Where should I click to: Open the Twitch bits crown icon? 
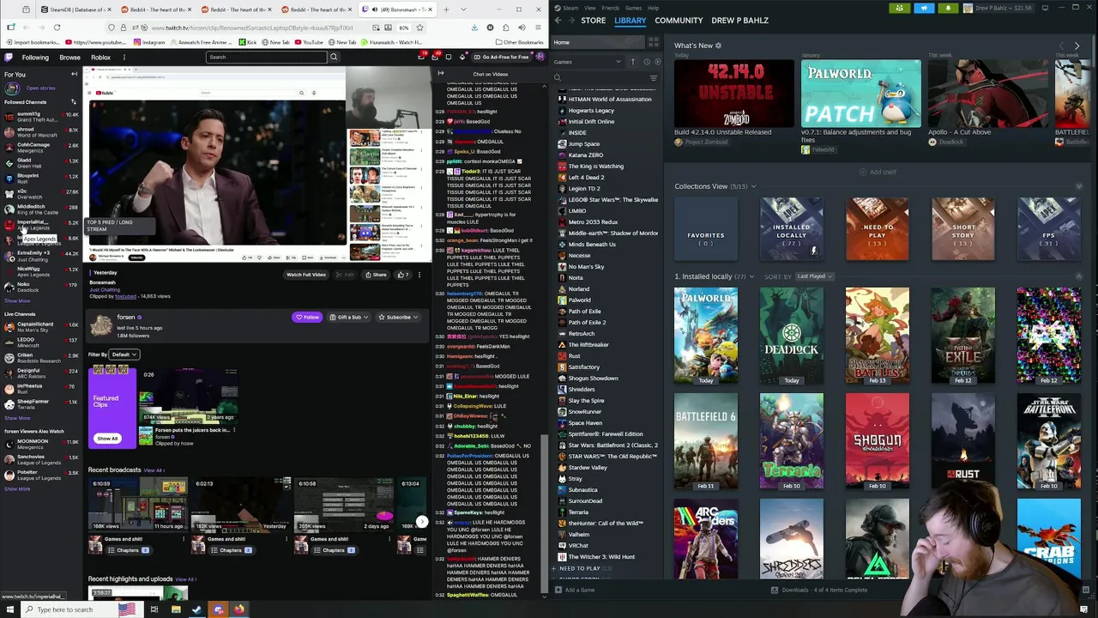click(x=462, y=58)
